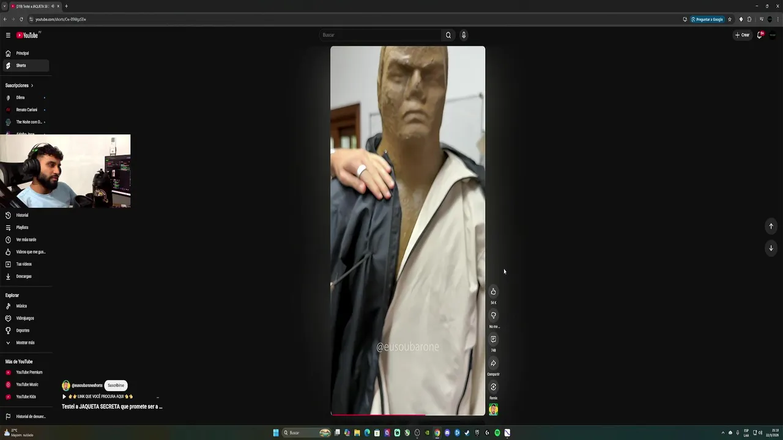783x440 pixels.
Task: Open a new browser tab
Action: point(66,6)
